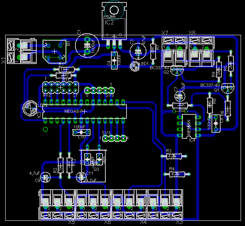Select the C9 4,7uF capacitor

click(45, 178)
